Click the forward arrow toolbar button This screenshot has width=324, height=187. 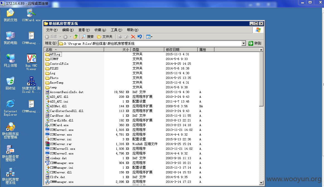click(x=65, y=37)
